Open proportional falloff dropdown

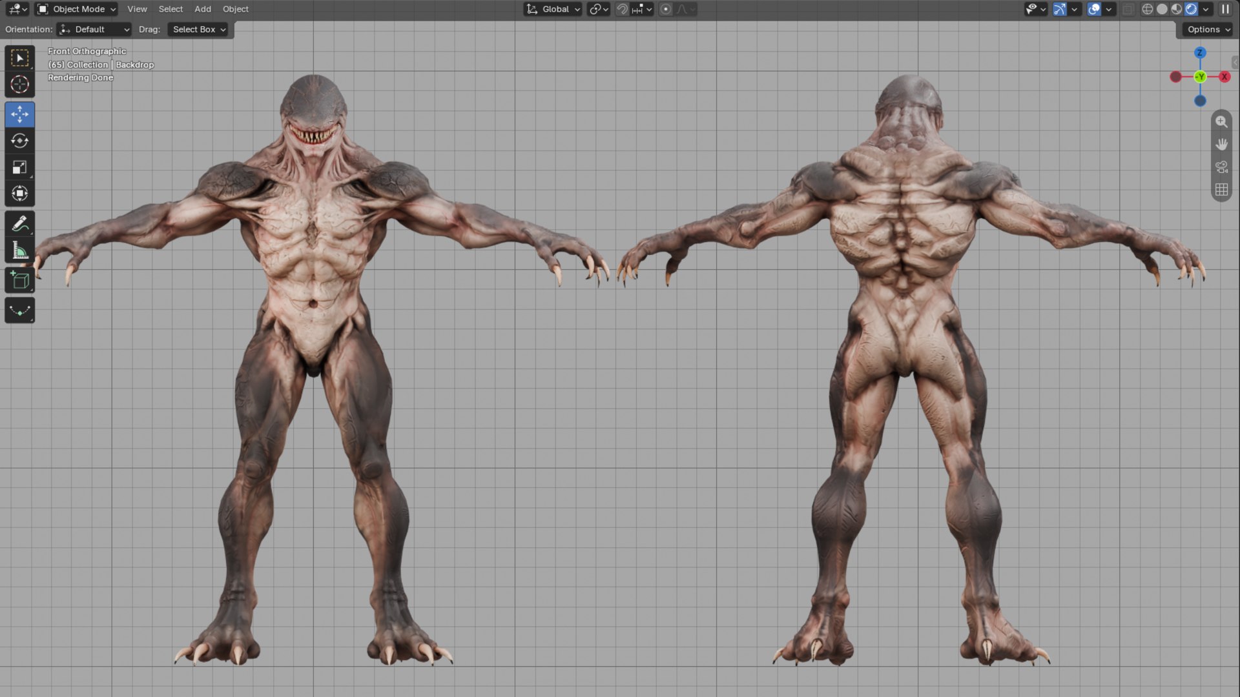(x=686, y=9)
